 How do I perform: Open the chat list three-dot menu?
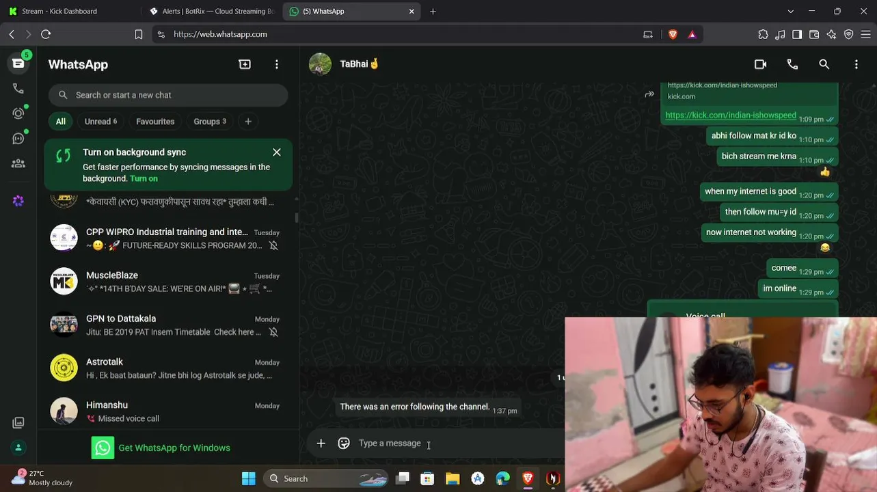coord(277,64)
